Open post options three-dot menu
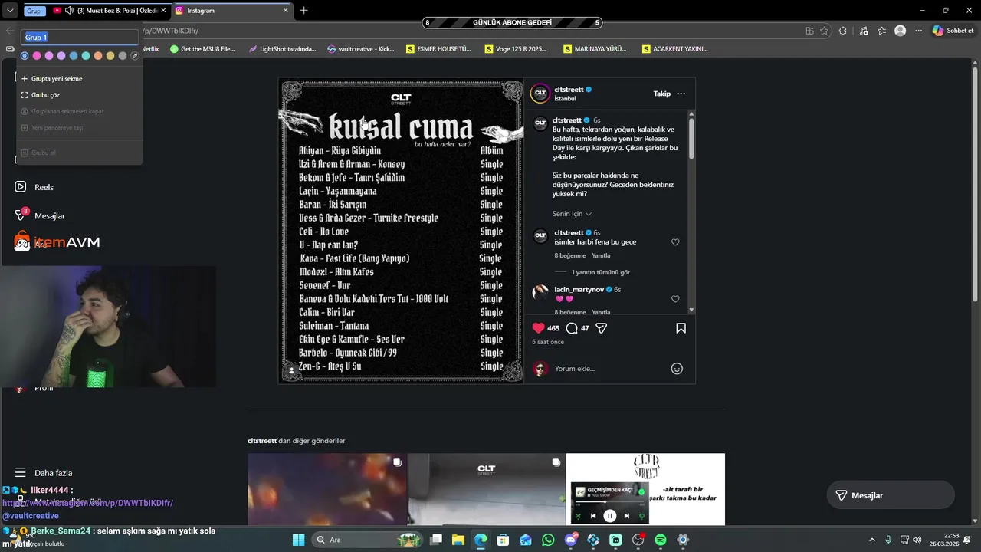The width and height of the screenshot is (981, 552). tap(681, 94)
